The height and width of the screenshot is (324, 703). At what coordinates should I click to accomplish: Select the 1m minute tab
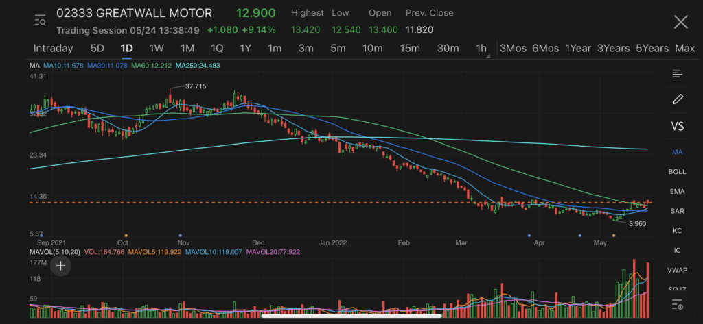[275, 49]
